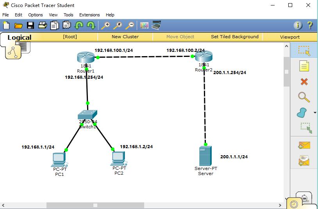Click the New file icon

pyautogui.click(x=6, y=25)
